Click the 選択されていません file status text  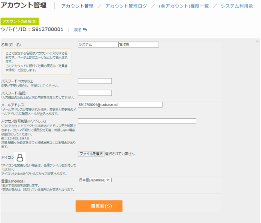(120, 154)
